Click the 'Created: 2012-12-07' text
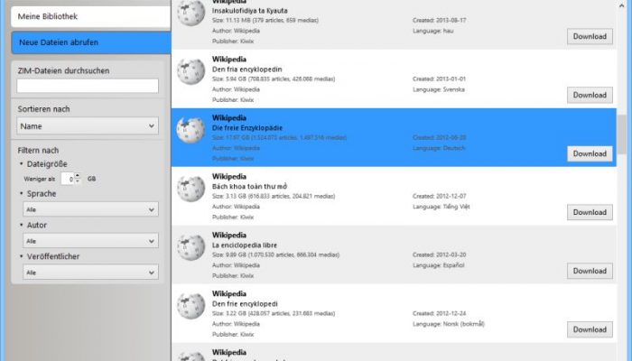The width and height of the screenshot is (632, 361). pos(439,196)
